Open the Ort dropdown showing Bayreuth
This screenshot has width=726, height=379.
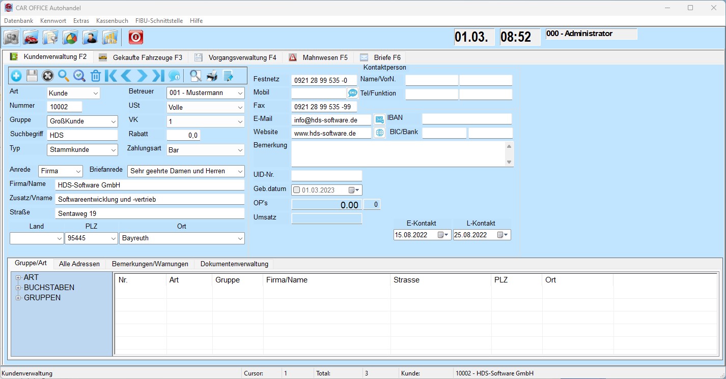click(240, 238)
